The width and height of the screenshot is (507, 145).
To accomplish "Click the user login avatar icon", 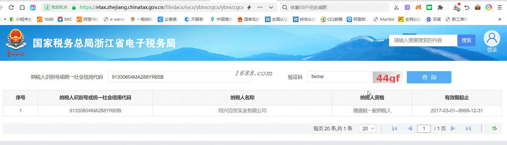I will 492,39.
